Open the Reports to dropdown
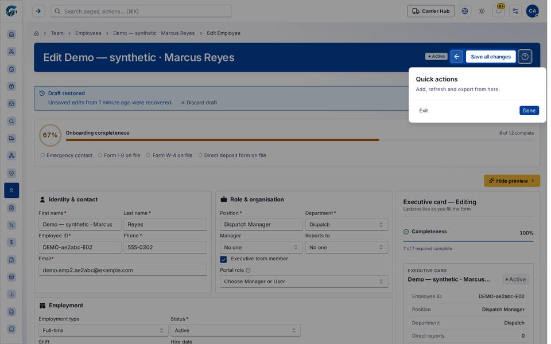 (347, 248)
